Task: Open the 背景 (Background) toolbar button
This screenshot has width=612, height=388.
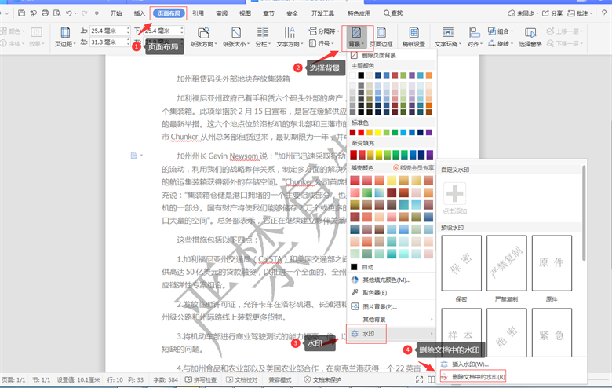Action: coord(355,37)
